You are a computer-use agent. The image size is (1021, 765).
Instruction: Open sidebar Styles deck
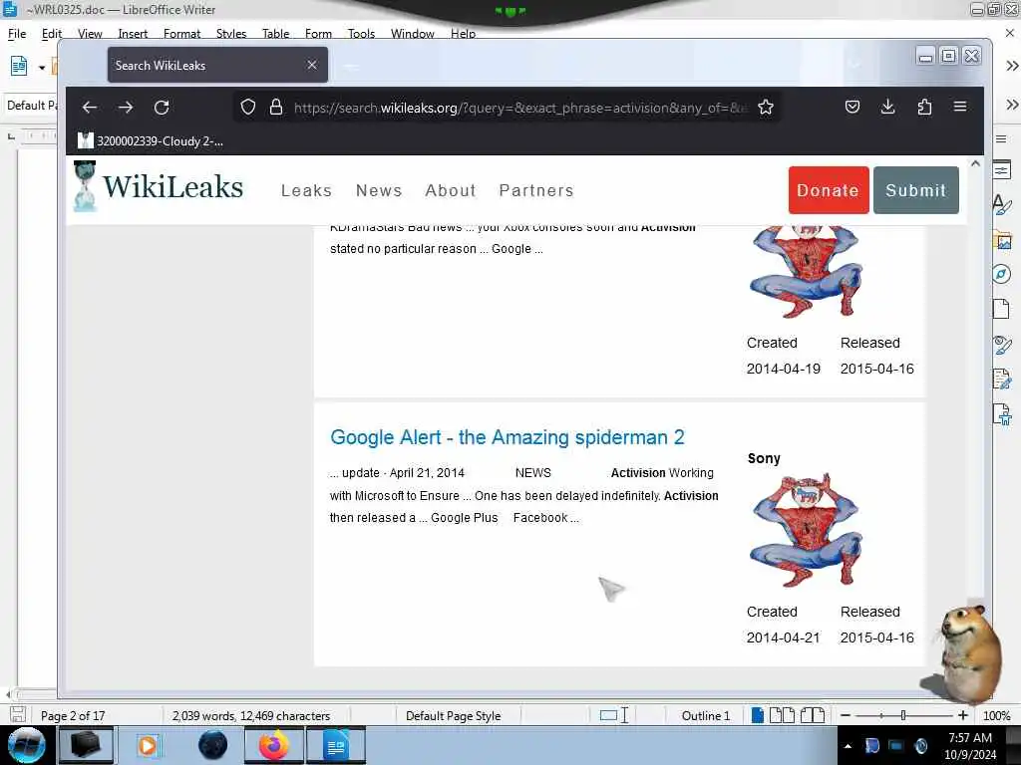click(1002, 204)
